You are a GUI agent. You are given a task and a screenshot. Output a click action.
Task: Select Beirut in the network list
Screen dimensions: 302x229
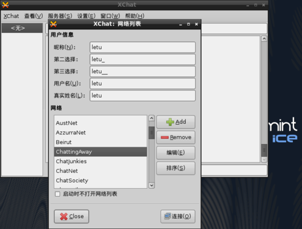click(x=100, y=142)
